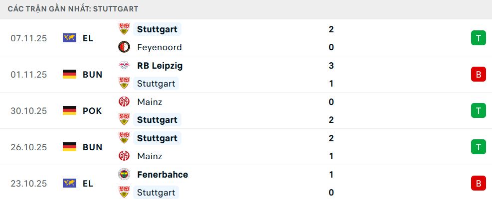The height and width of the screenshot is (200, 492).
Task: Click the German flag icon for 01.11.25
Action: (69, 75)
